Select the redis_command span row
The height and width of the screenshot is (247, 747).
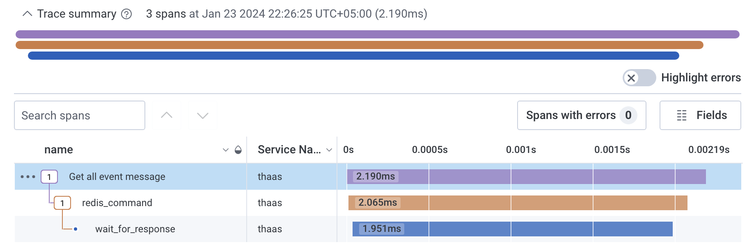click(117, 203)
